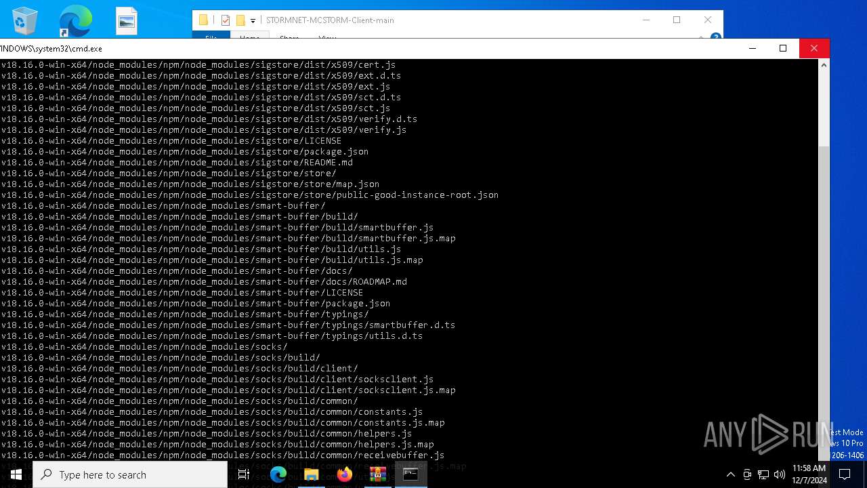Viewport: 867px width, 488px height.
Task: Minimize the STORMNET-MCSTORM-Client-main Explorer window
Action: pos(646,20)
